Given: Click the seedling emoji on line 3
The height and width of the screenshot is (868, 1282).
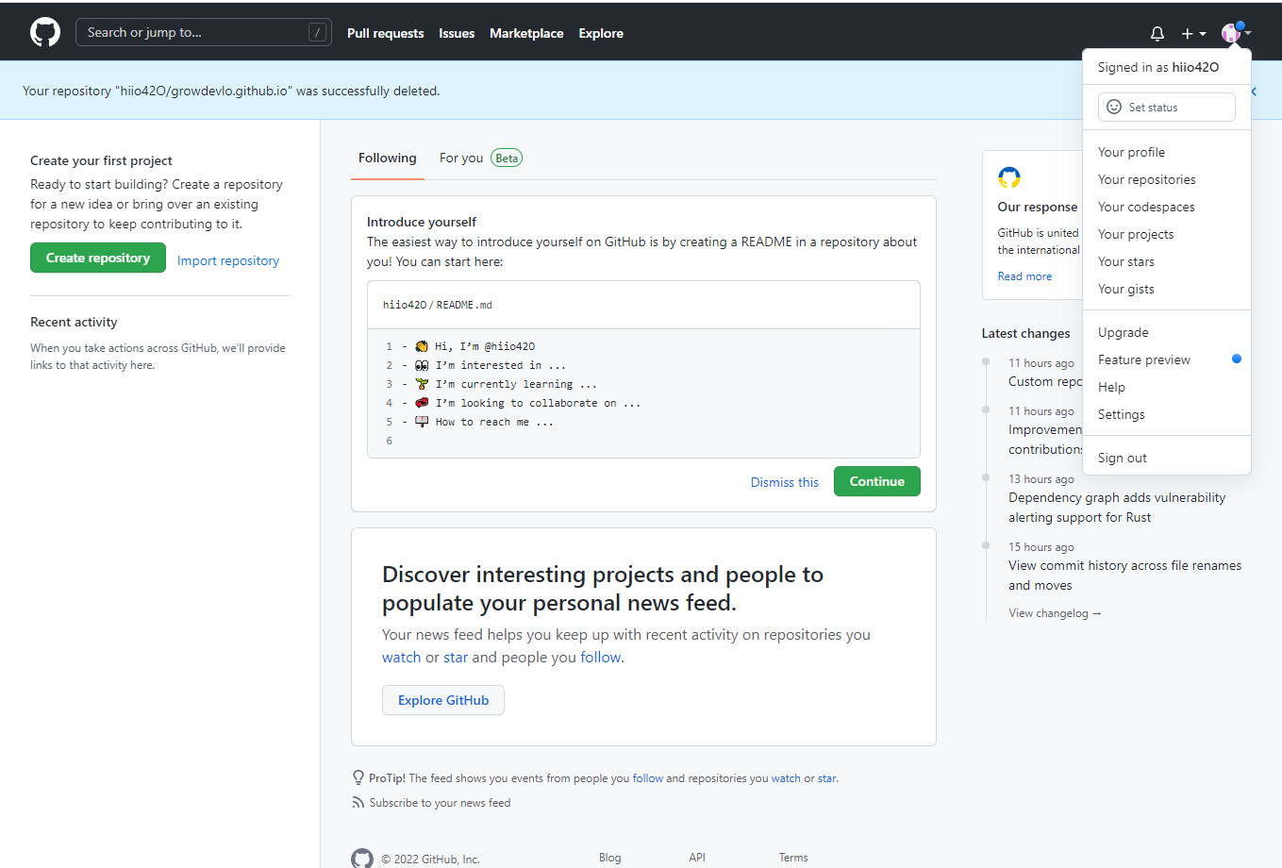Looking at the screenshot, I should (422, 384).
